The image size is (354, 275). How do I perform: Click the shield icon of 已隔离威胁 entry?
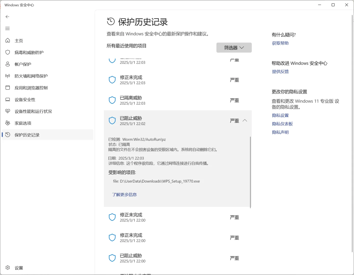coord(112,100)
